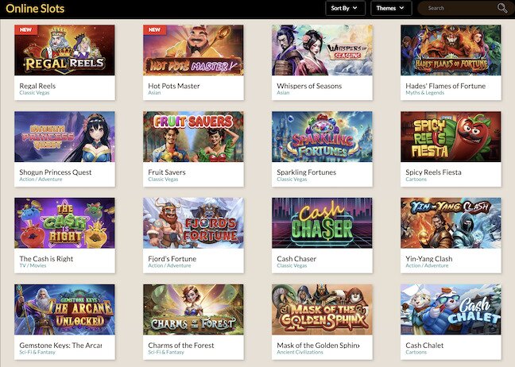515x367 pixels.
Task: Click the Hades' Flames of Fortune thumbnail
Action: click(451, 50)
